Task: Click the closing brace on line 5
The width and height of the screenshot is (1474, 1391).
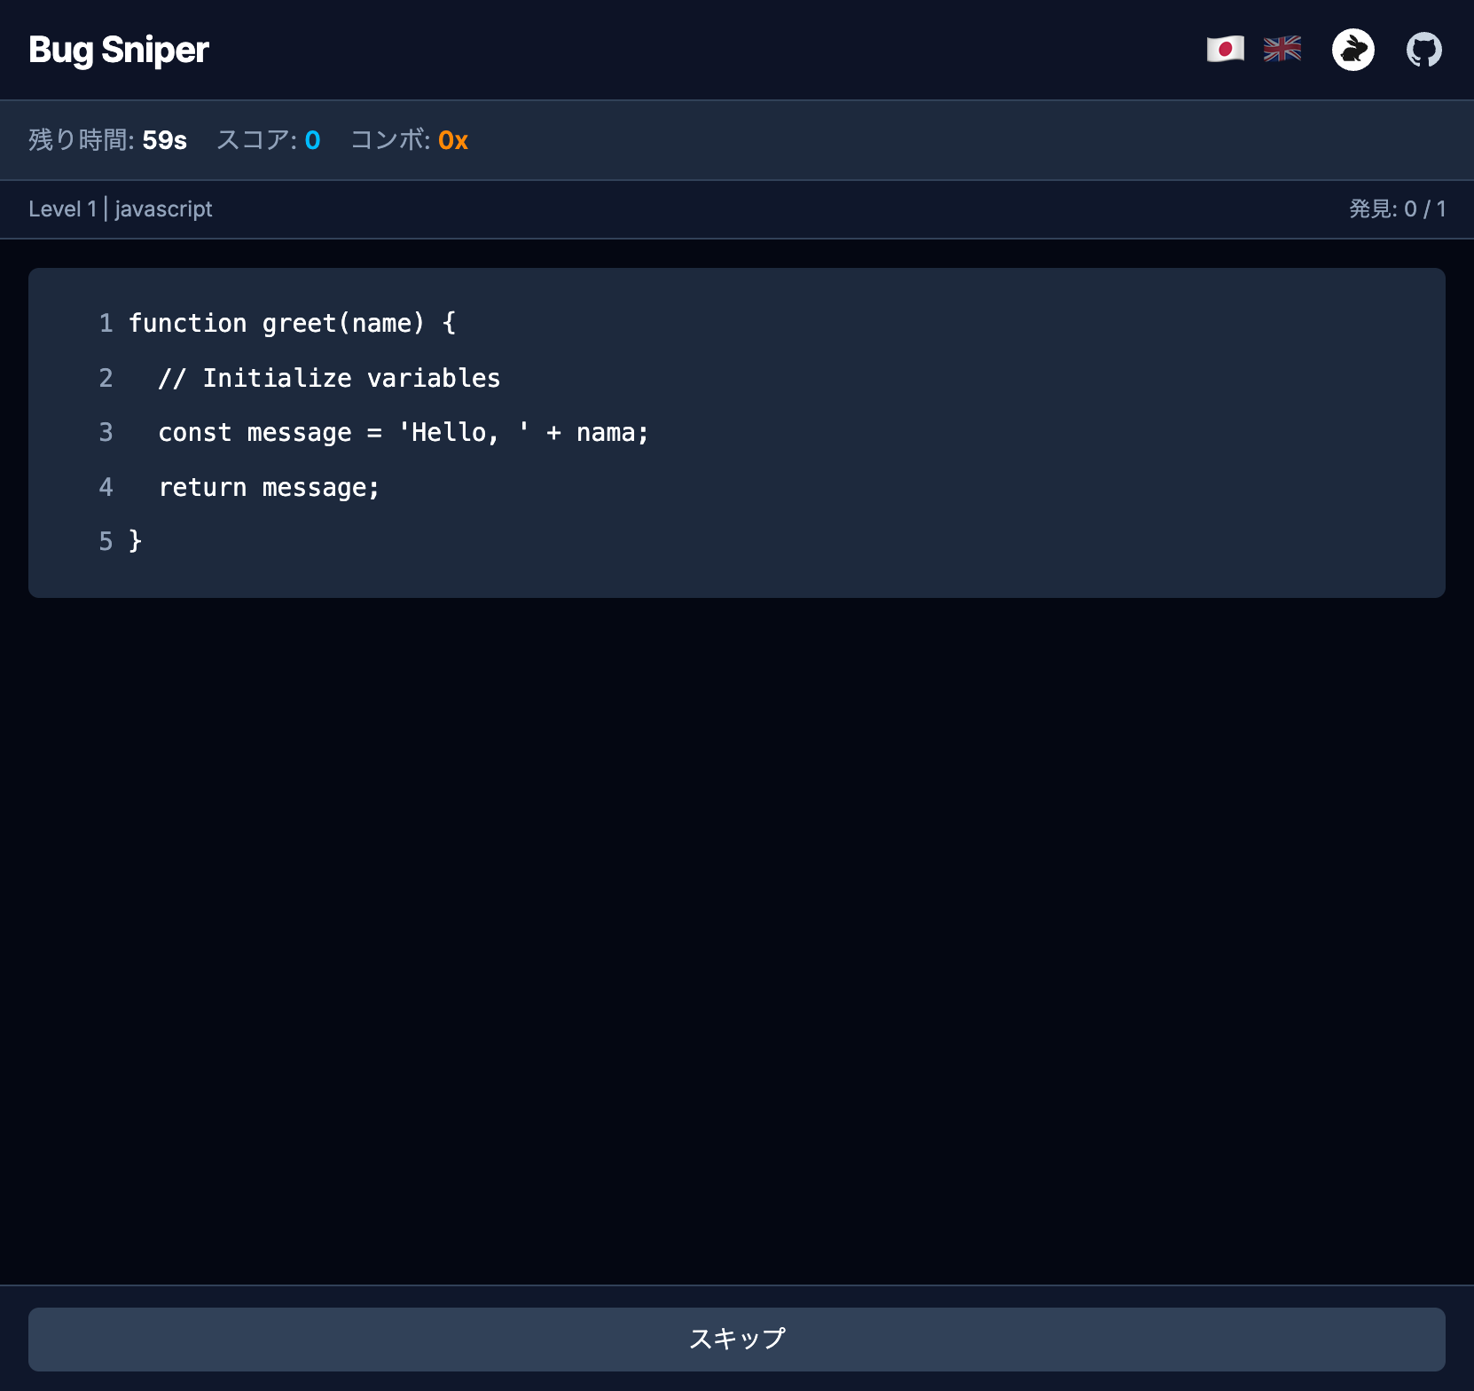Action: click(136, 541)
